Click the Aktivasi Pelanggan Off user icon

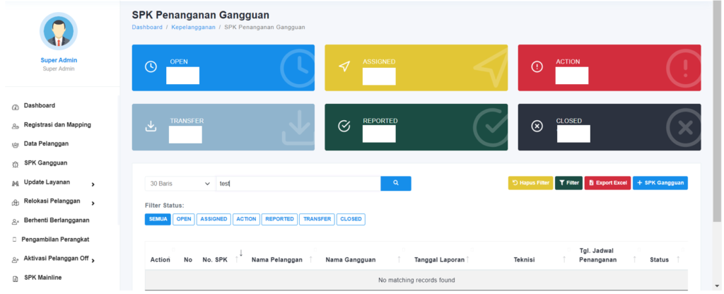(x=15, y=260)
